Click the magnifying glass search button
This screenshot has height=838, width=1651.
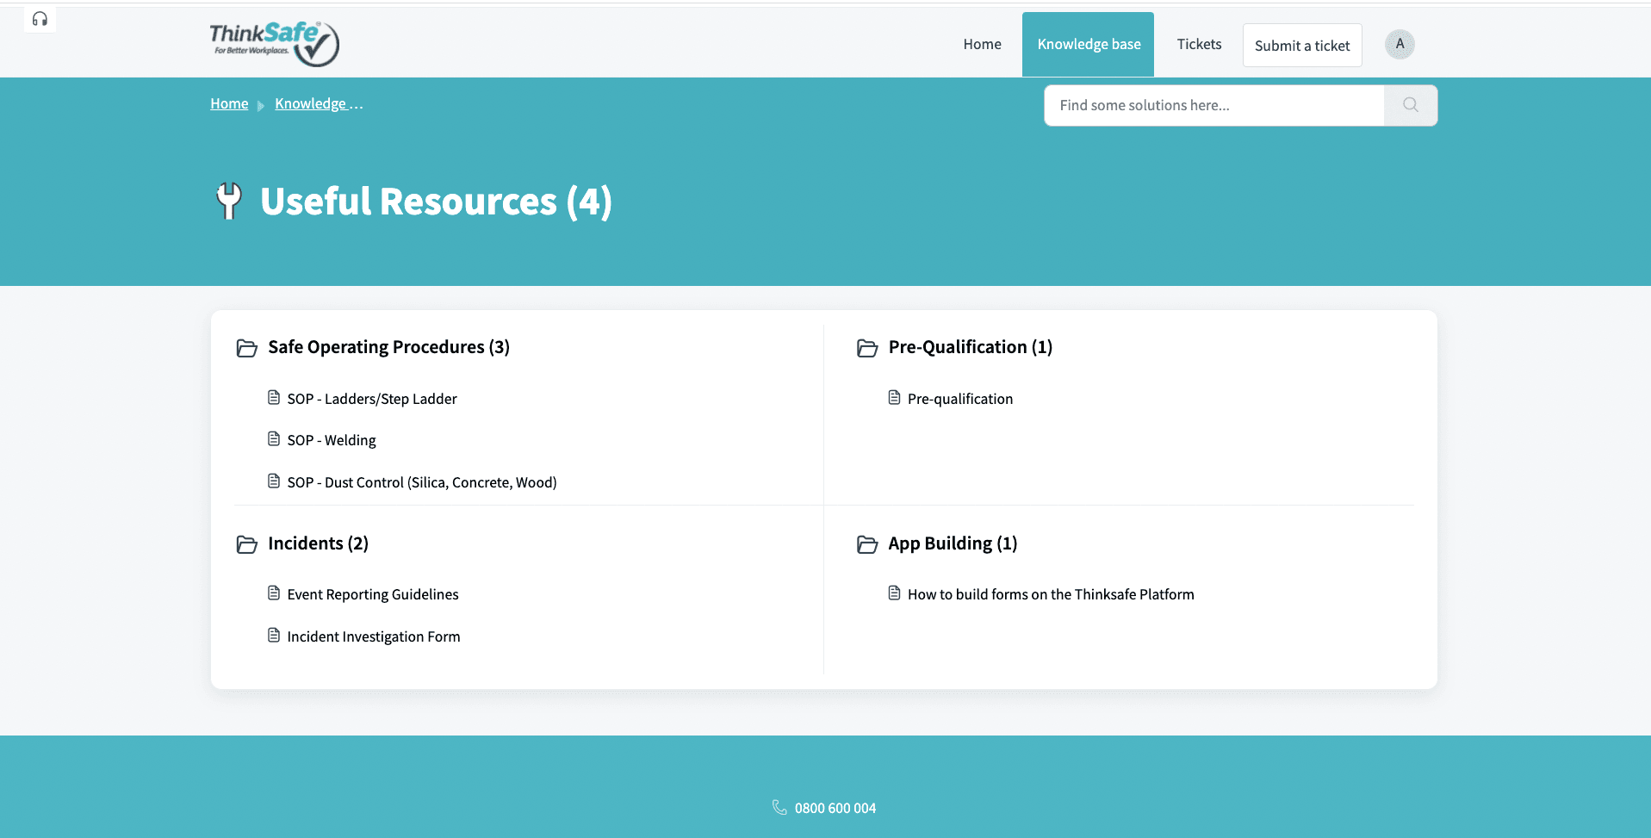1410,105
